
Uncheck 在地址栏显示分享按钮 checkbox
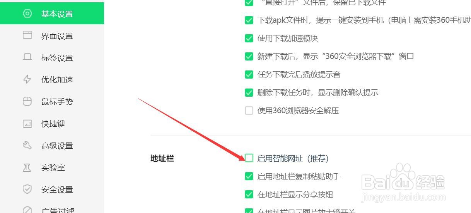point(249,195)
